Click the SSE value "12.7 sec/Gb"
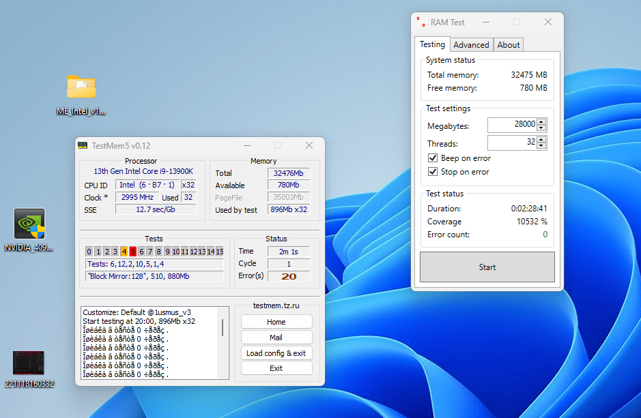The width and height of the screenshot is (641, 418). coord(156,209)
